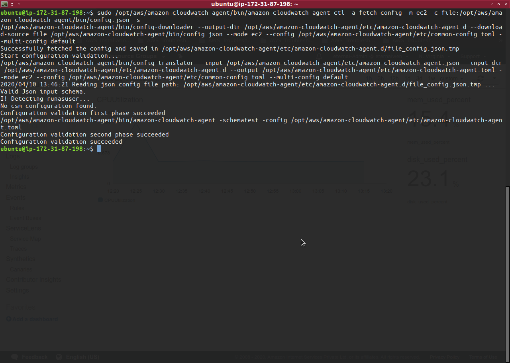Click the terminal cursor at the prompt
The height and width of the screenshot is (363, 510).
99,148
